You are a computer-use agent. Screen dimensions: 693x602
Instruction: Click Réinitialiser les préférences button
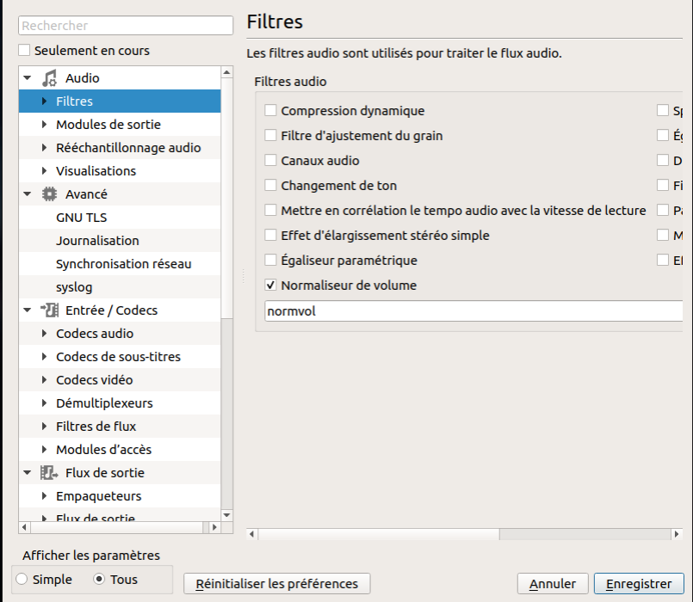276,583
